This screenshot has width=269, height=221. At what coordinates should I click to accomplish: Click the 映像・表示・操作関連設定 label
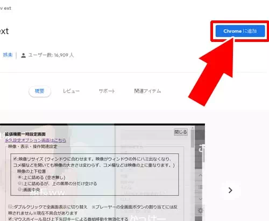[x=33, y=146]
